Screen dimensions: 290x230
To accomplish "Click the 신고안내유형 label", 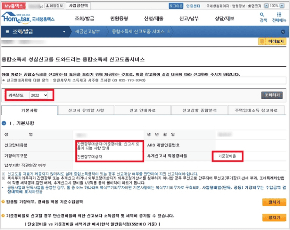I will click(x=16, y=145).
